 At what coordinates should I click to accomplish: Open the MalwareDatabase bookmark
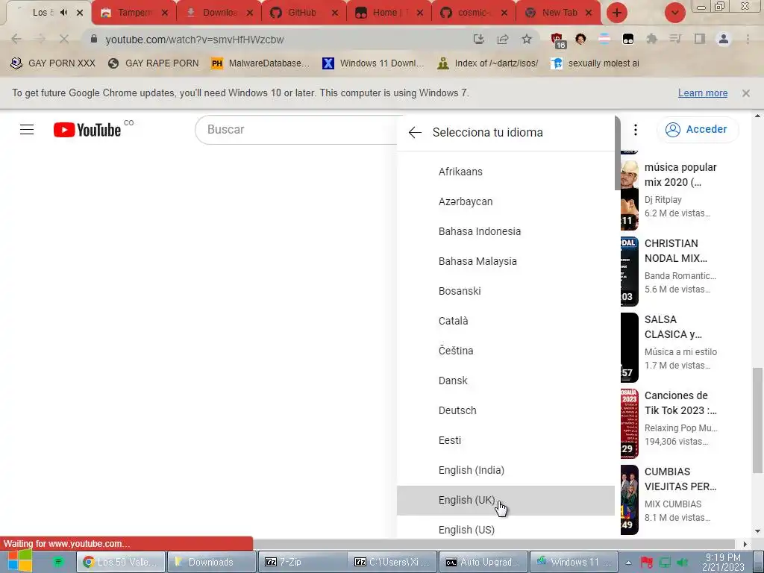[260, 63]
